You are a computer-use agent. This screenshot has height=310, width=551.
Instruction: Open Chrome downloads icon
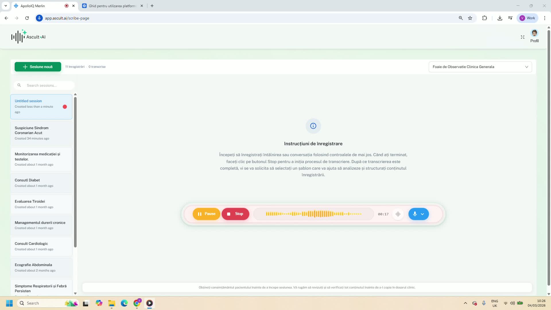point(500,18)
